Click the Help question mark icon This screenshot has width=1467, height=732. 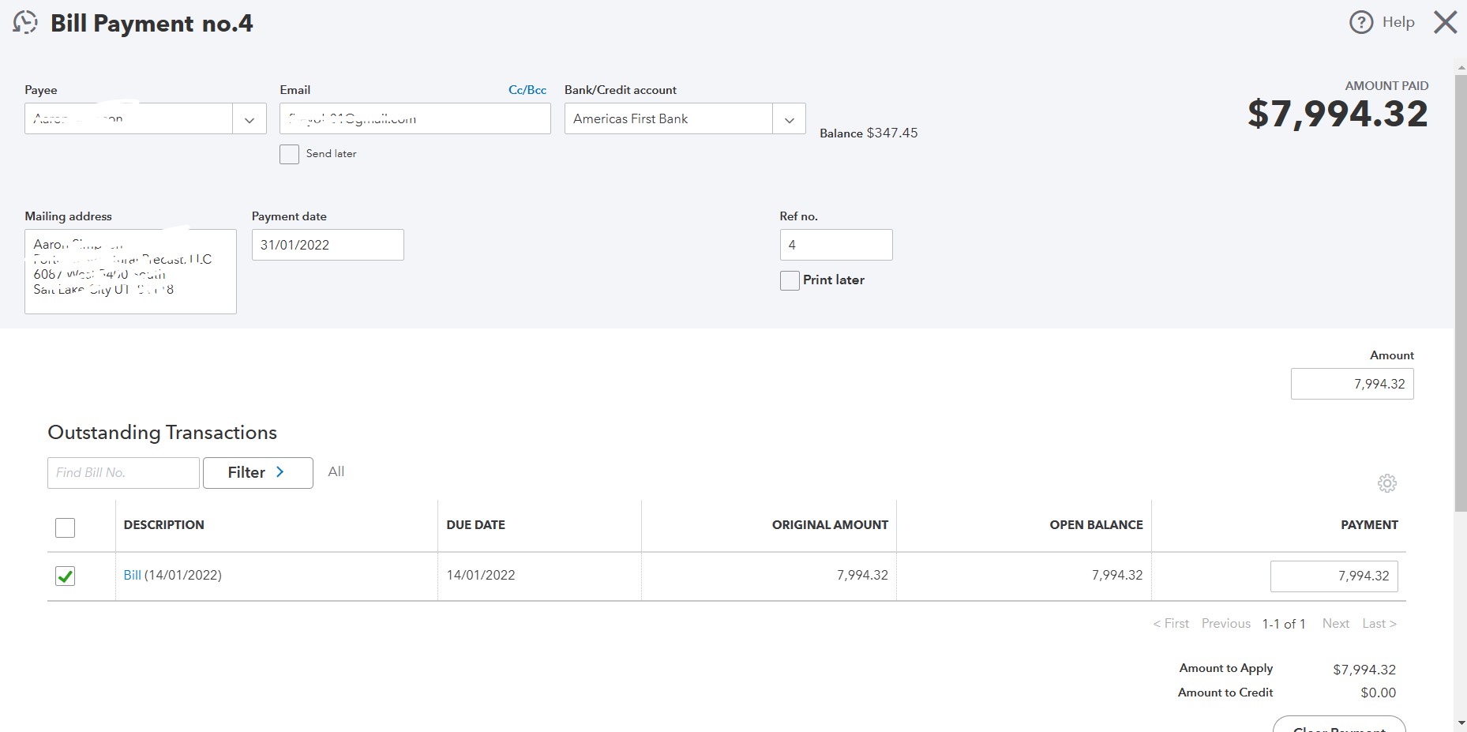click(1360, 22)
